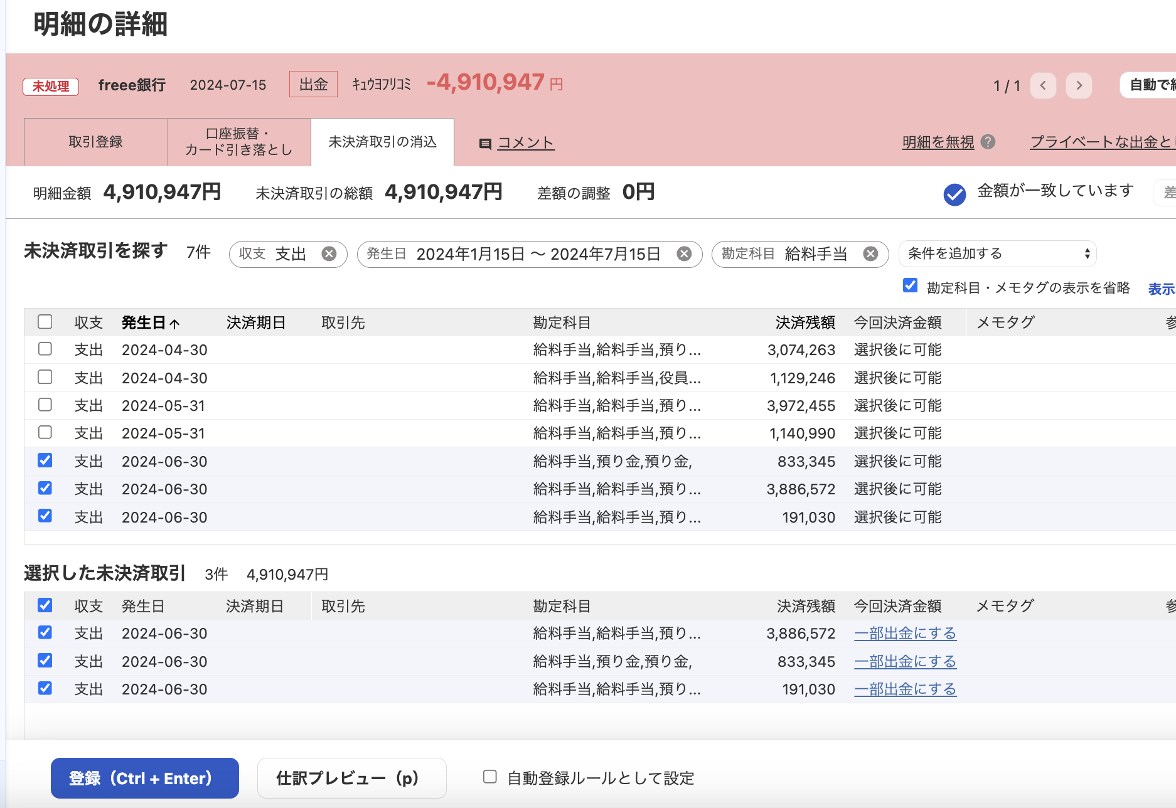Deselect 833,345 in selected transactions list
The image size is (1176, 808).
[45, 661]
